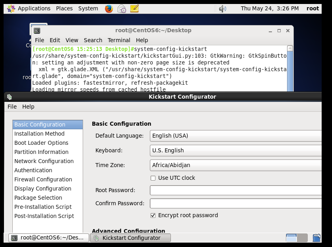Viewport: 332px width, 247px height.
Task: Select Installation Method section
Action: click(48, 134)
